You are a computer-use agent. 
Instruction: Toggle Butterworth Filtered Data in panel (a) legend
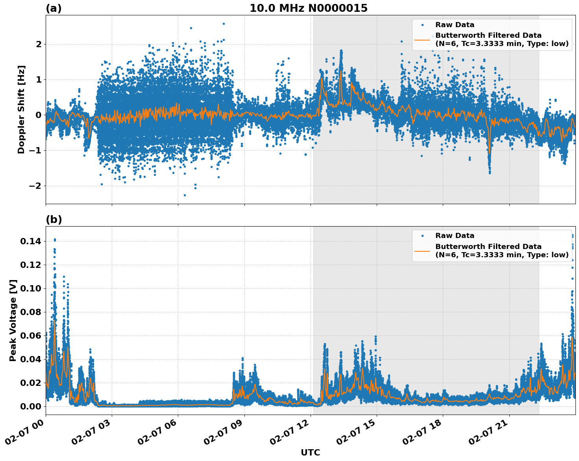[488, 35]
